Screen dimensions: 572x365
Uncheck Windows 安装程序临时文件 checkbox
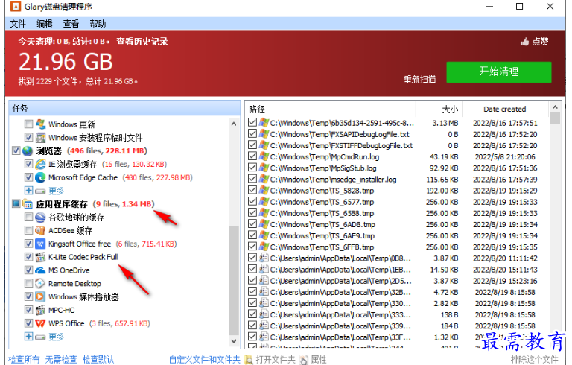(28, 138)
